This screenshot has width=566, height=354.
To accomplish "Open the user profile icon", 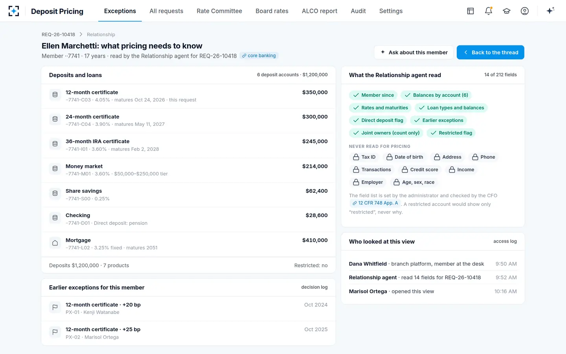I will tap(525, 11).
